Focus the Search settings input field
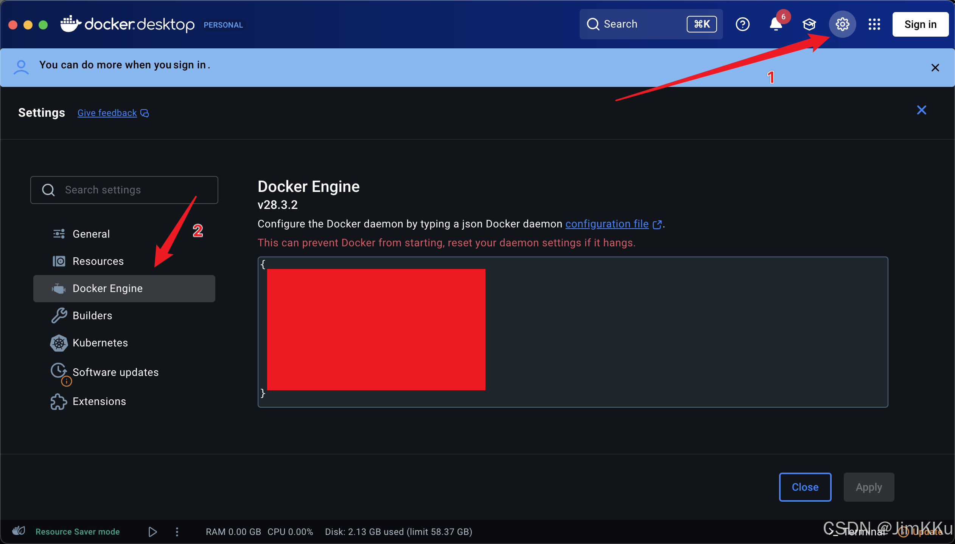Image resolution: width=955 pixels, height=544 pixels. tap(124, 190)
